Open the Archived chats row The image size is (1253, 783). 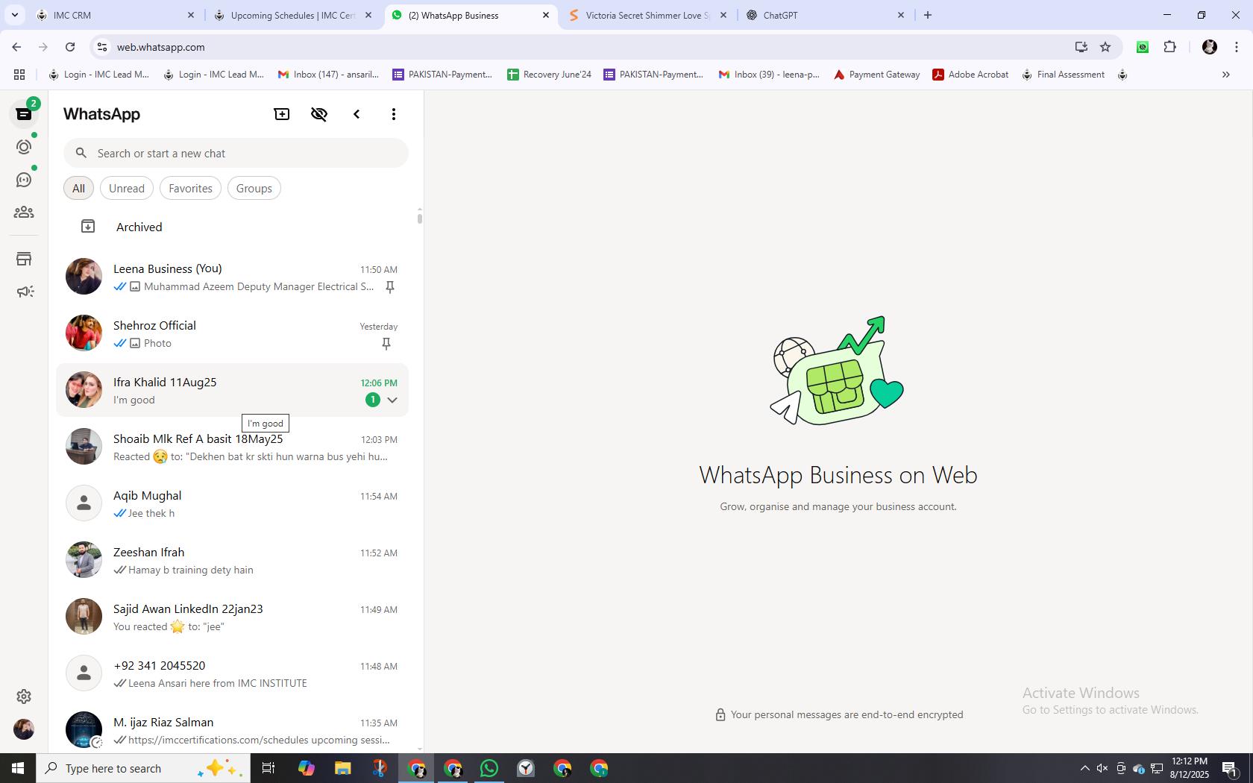pyautogui.click(x=232, y=227)
